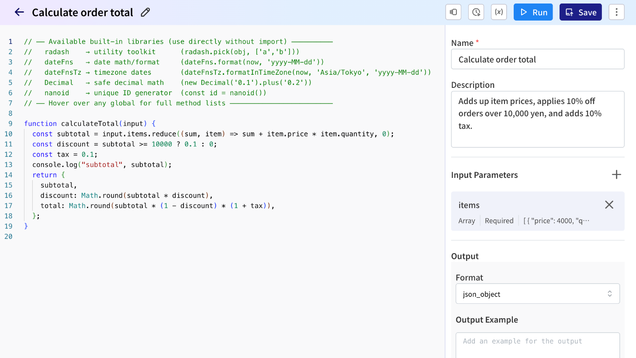Click the Name input field
The height and width of the screenshot is (358, 636).
pos(538,59)
